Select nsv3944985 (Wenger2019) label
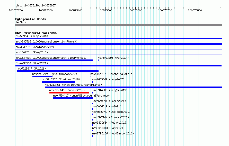The width and height of the screenshot is (229, 146). (110, 90)
